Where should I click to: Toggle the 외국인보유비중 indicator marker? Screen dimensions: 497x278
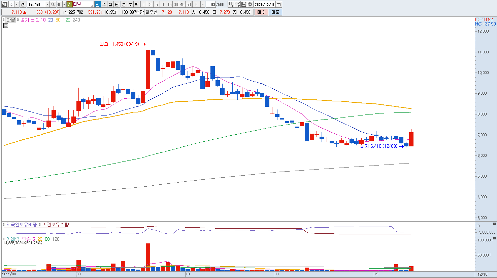(x=4, y=225)
